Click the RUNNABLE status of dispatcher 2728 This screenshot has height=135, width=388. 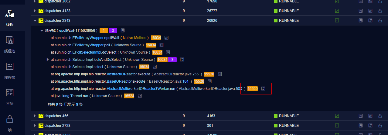[286, 126]
